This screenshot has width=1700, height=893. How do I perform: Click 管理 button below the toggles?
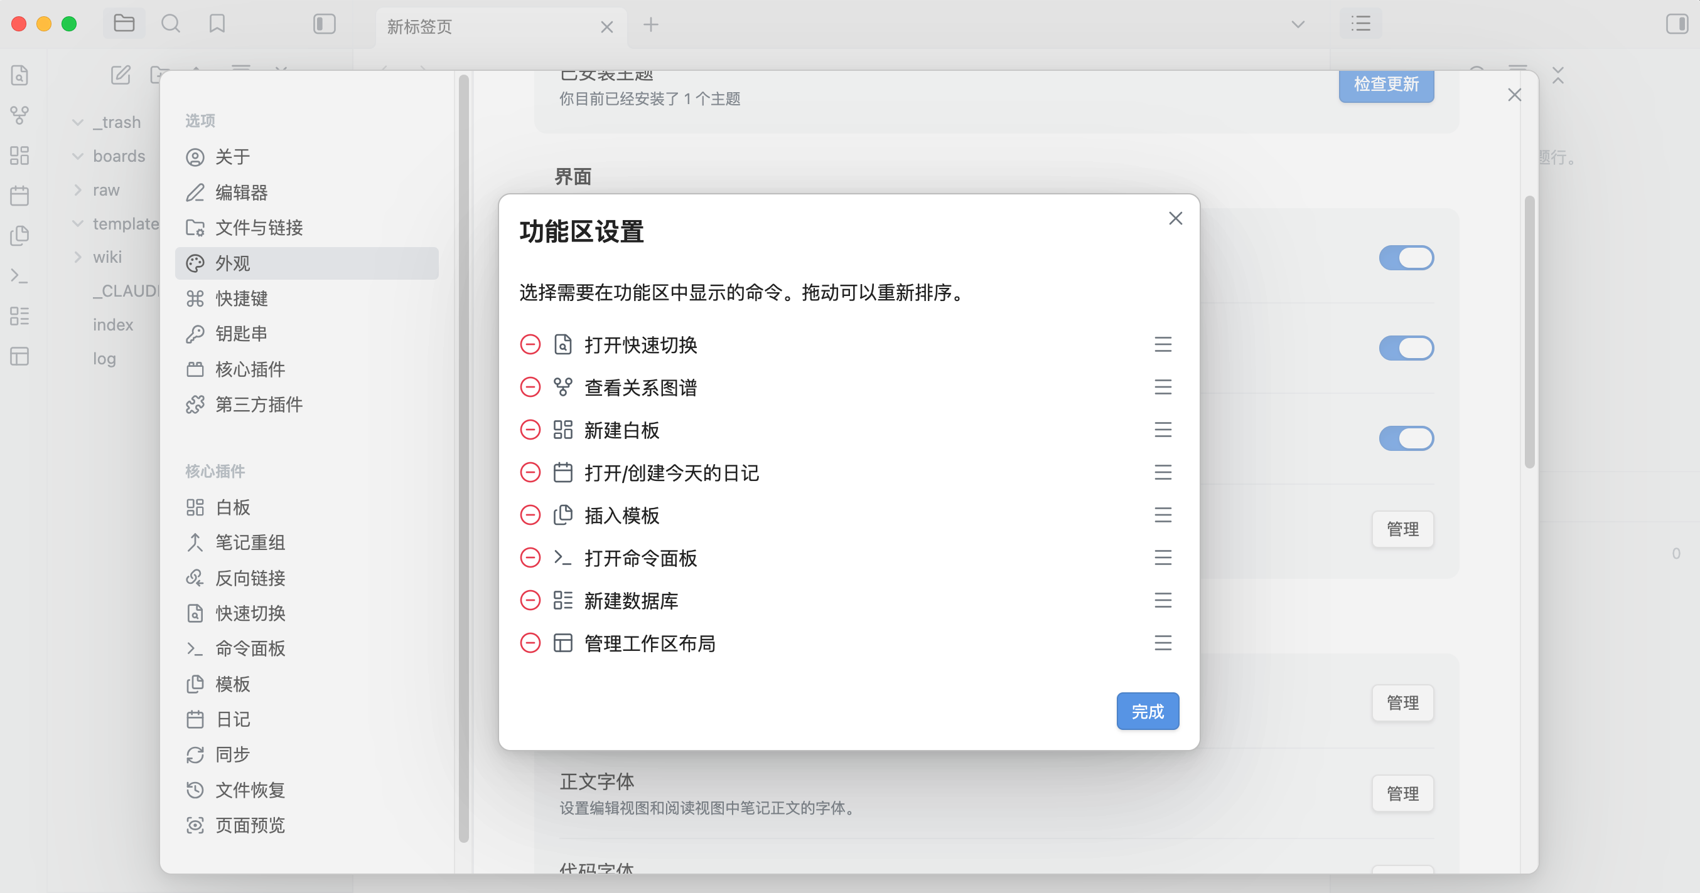tap(1402, 529)
